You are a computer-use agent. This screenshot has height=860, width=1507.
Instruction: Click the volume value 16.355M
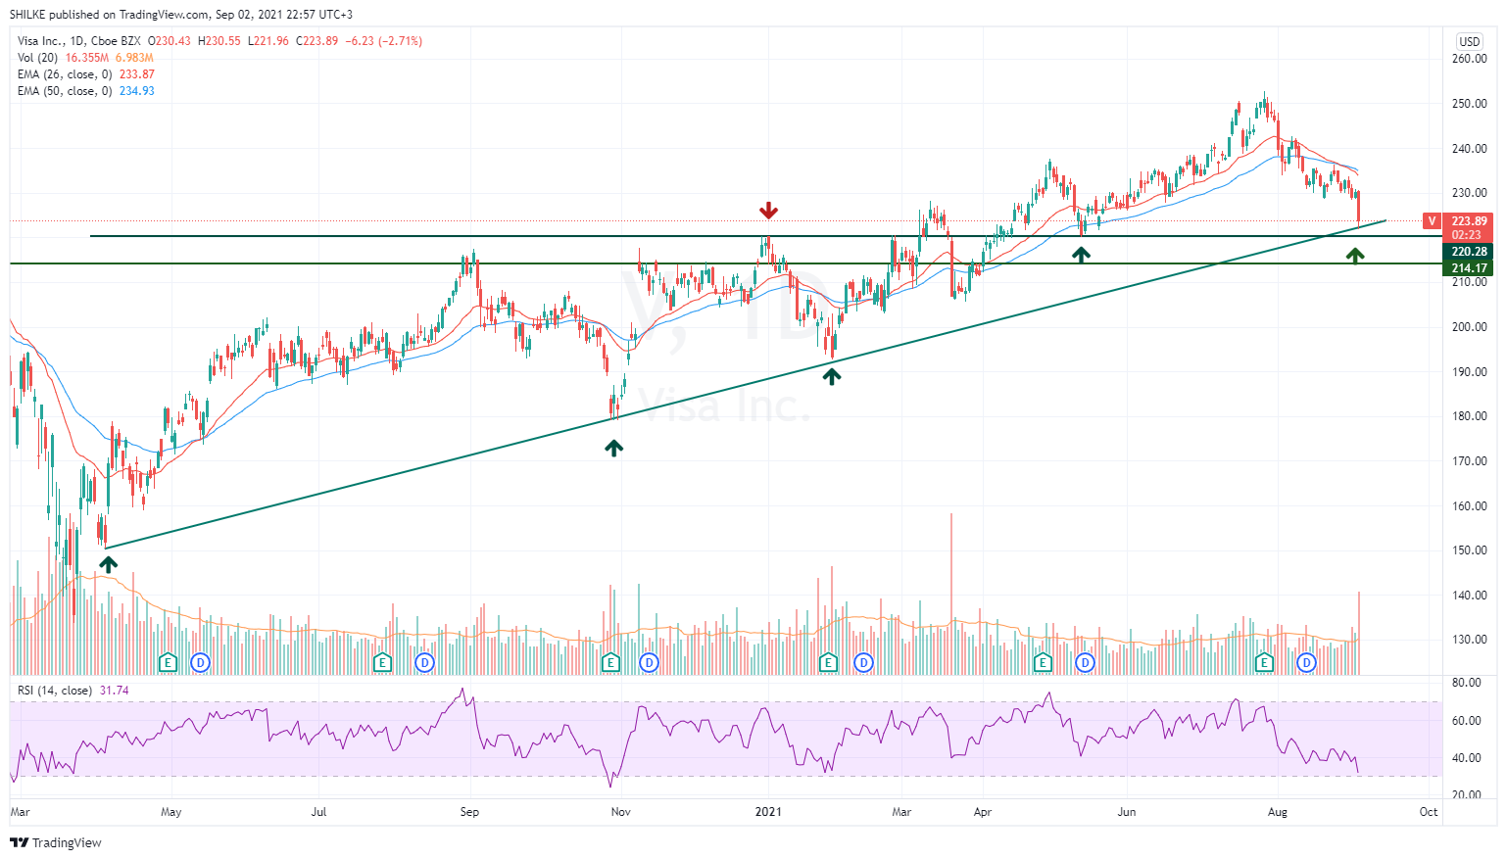click(87, 58)
